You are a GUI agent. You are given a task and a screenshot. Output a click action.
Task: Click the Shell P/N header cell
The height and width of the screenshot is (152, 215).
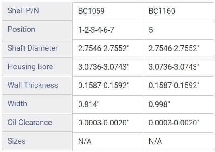pyautogui.click(x=37, y=11)
